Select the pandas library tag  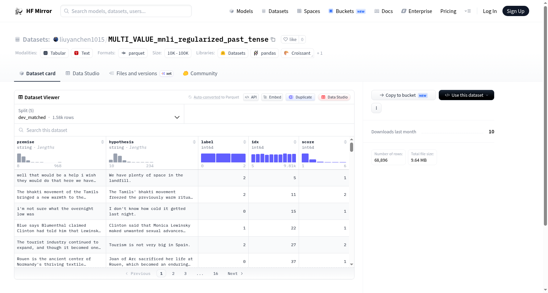(x=265, y=53)
